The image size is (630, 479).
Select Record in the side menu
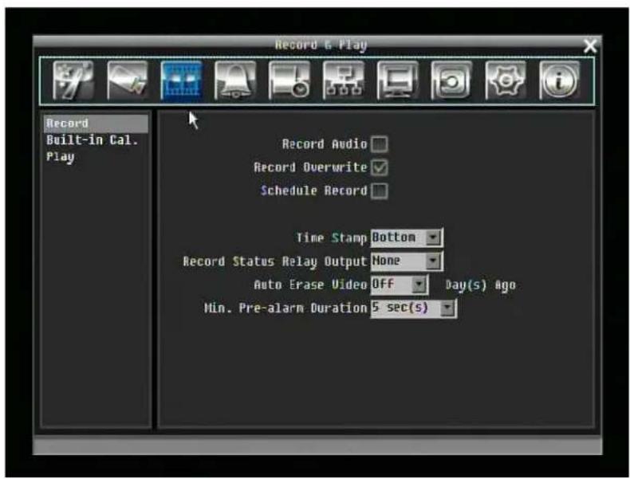(96, 124)
